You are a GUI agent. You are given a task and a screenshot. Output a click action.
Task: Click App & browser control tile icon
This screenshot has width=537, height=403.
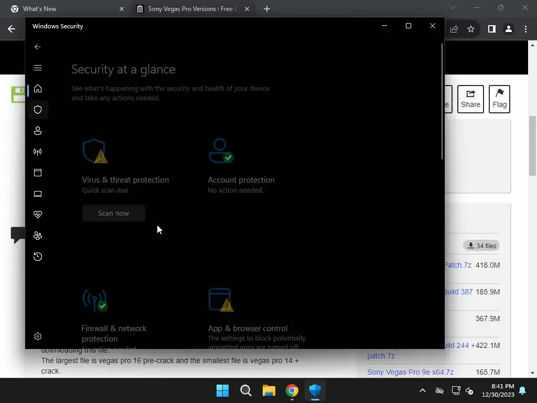[x=221, y=300]
